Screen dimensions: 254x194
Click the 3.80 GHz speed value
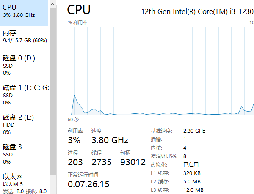click(x=110, y=140)
